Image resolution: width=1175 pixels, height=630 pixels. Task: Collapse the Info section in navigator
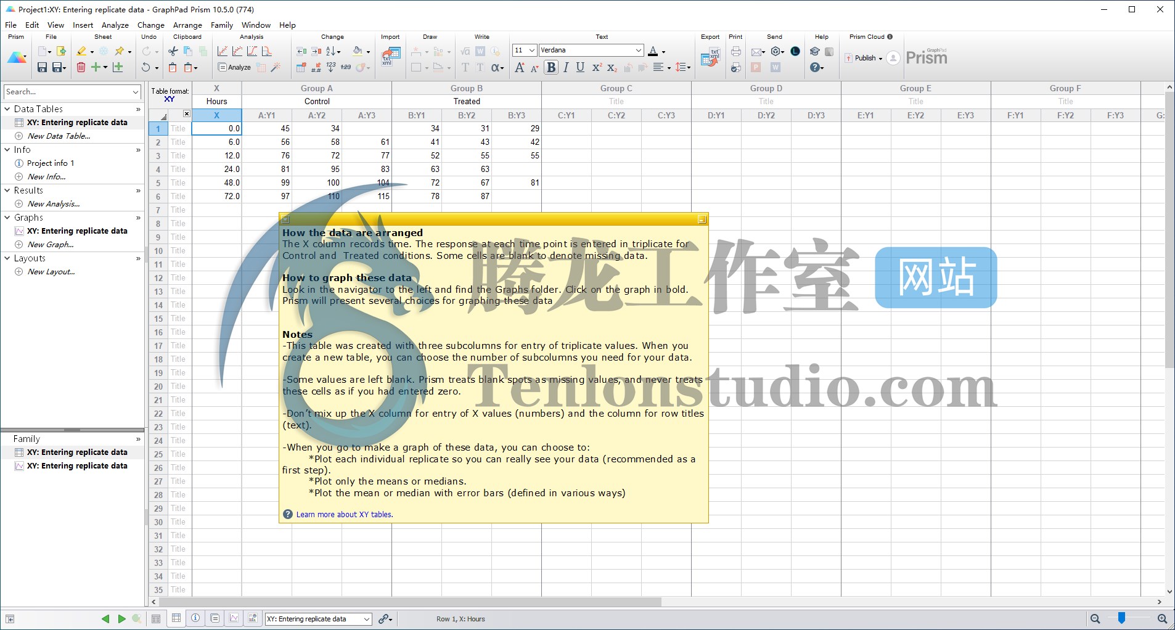[x=7, y=150]
